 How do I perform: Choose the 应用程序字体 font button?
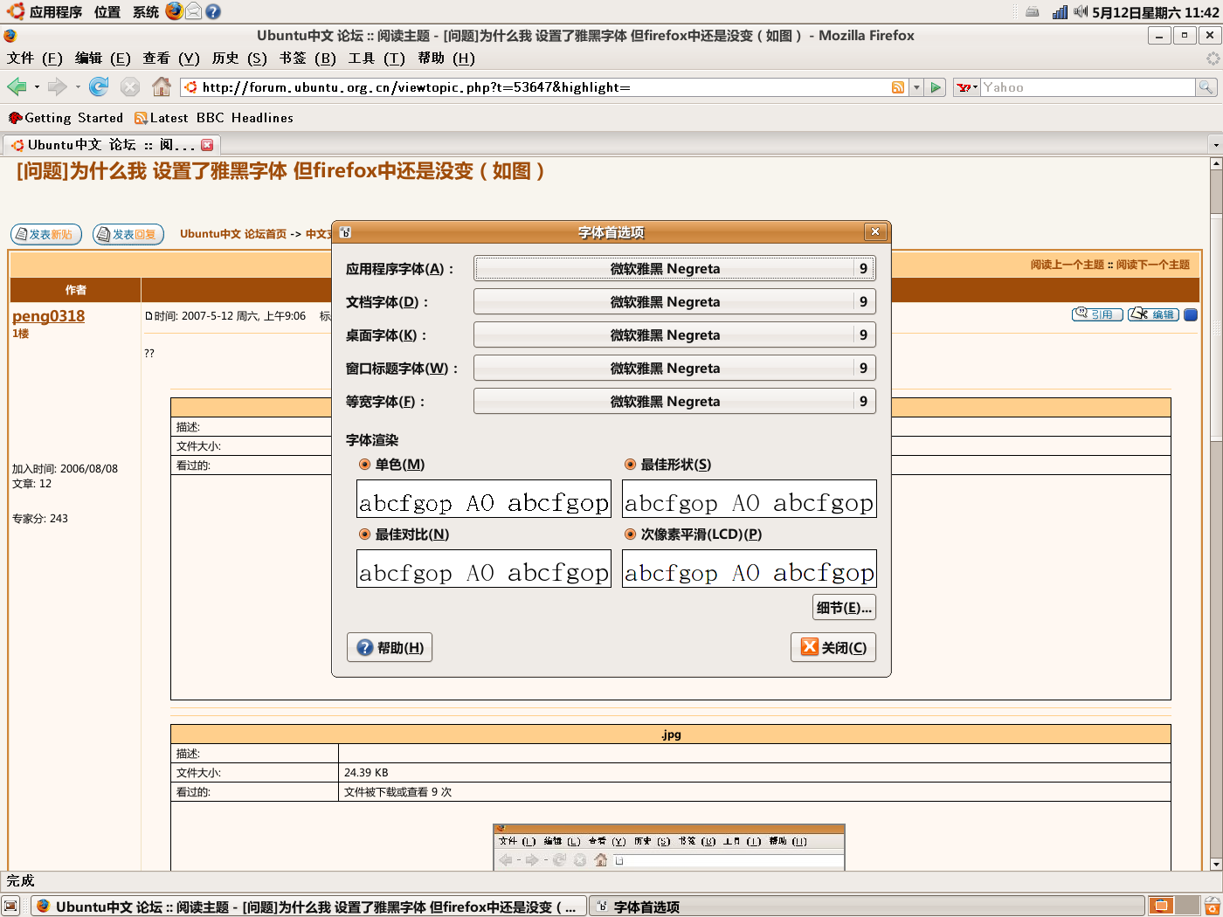point(674,268)
